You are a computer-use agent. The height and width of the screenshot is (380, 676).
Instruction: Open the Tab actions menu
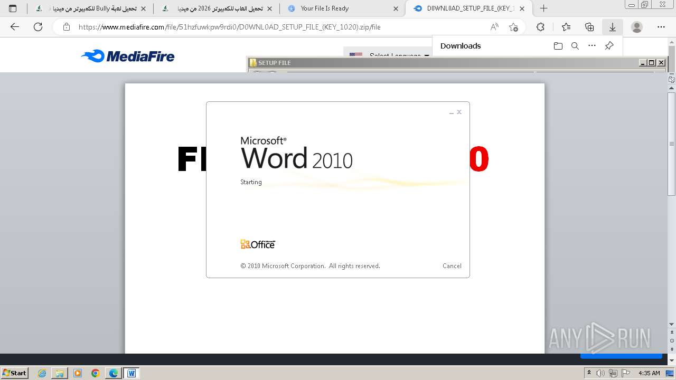(13, 8)
